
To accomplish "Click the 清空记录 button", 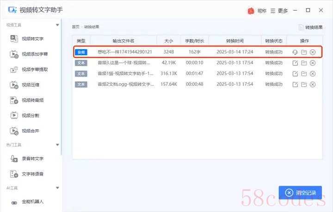I will 300,193.
